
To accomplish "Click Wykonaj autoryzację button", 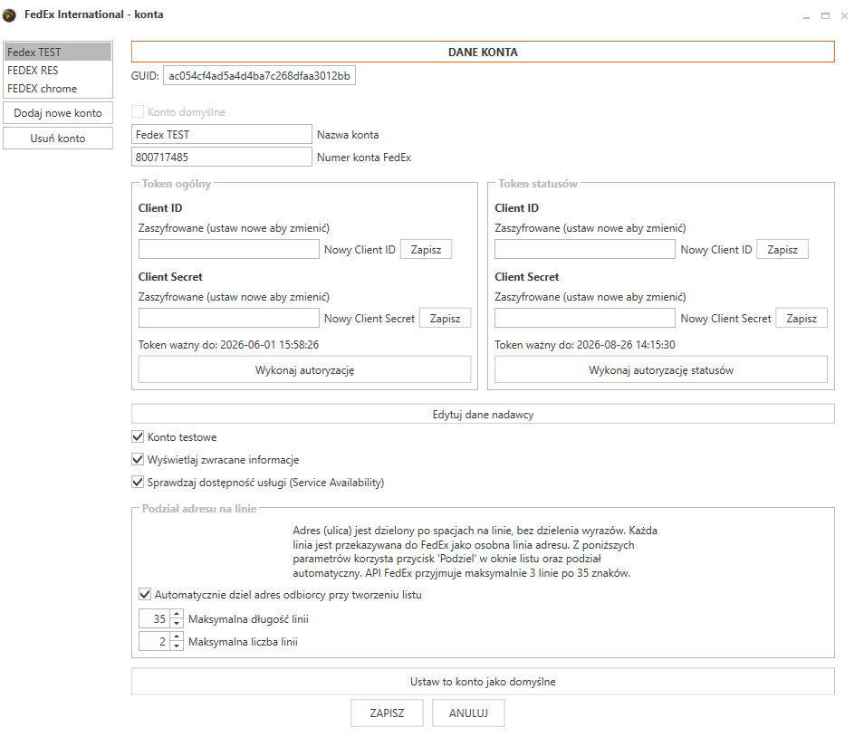I will click(304, 370).
